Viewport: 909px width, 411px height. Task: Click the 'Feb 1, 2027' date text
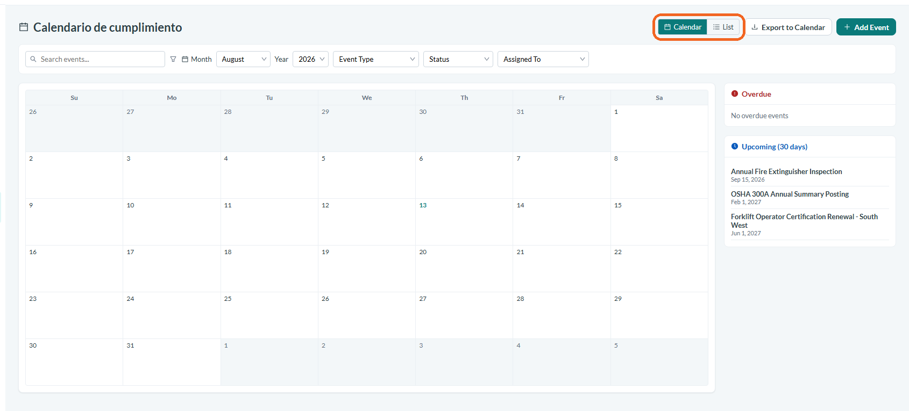click(x=746, y=202)
